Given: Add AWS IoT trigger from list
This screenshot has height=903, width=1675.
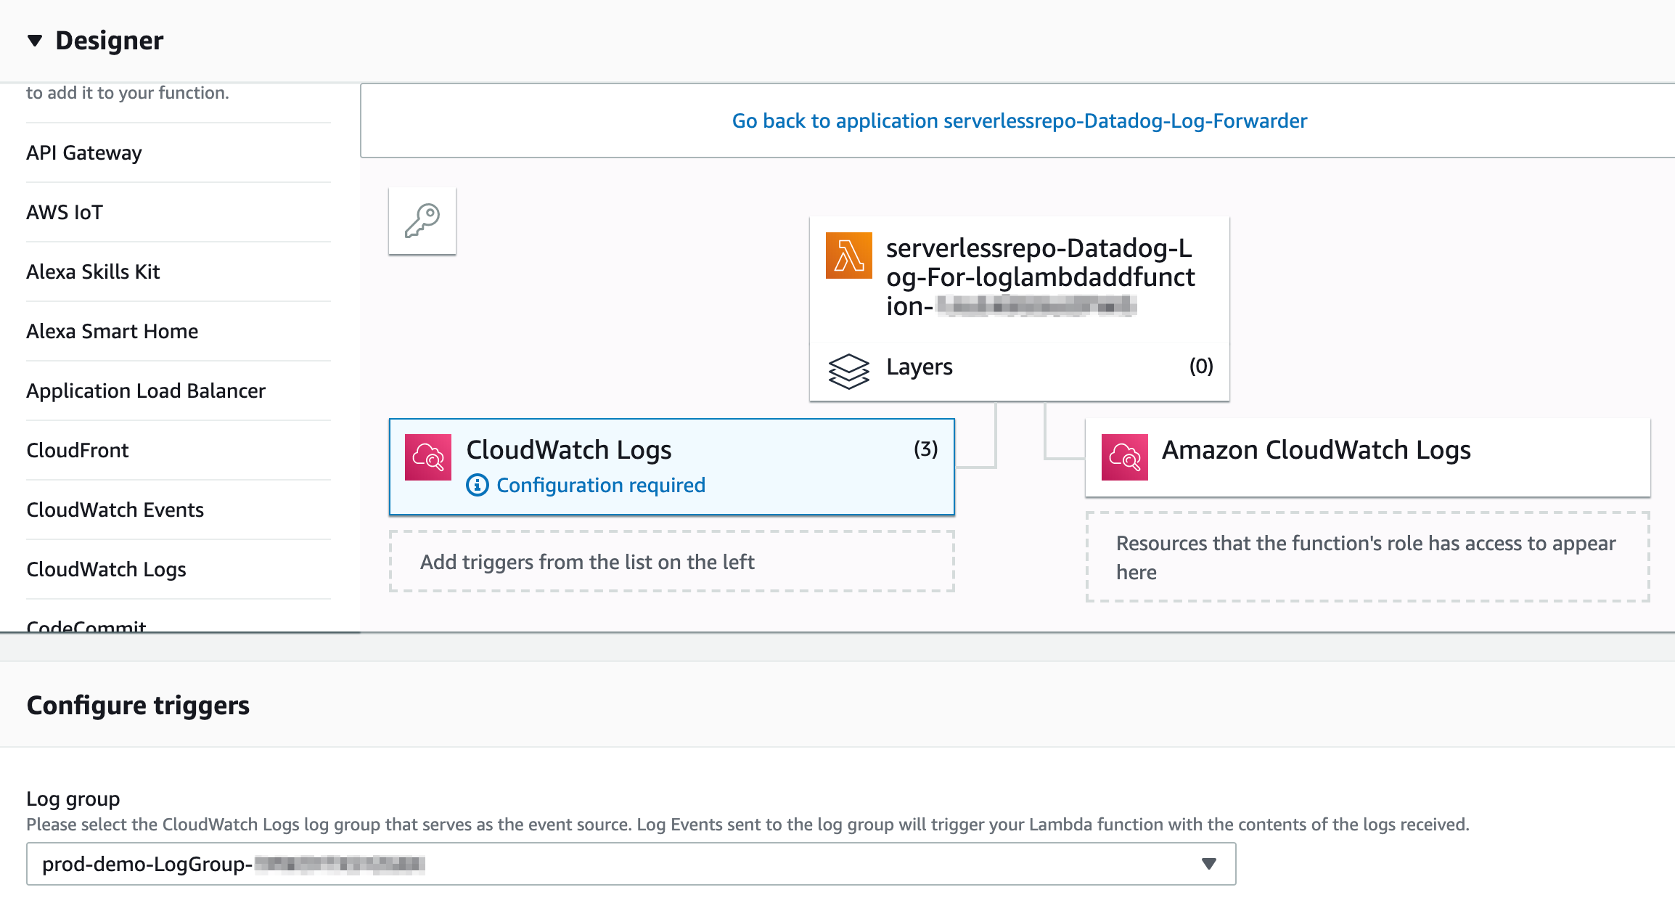Looking at the screenshot, I should [x=179, y=212].
